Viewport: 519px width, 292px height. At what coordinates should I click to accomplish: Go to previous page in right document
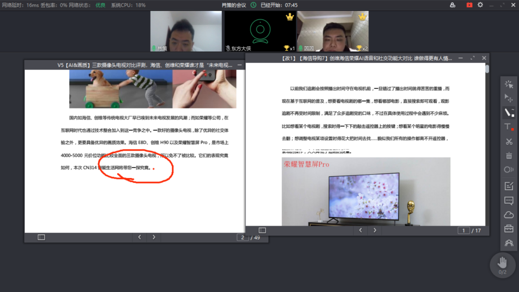(x=360, y=230)
